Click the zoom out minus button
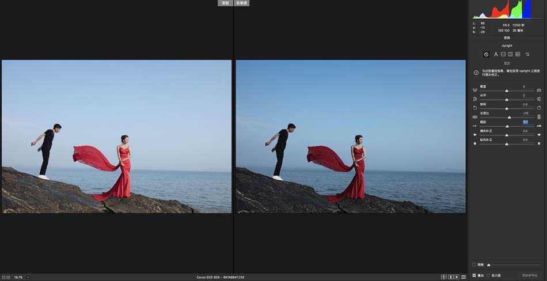This screenshot has width=547, height=281. pos(2,277)
